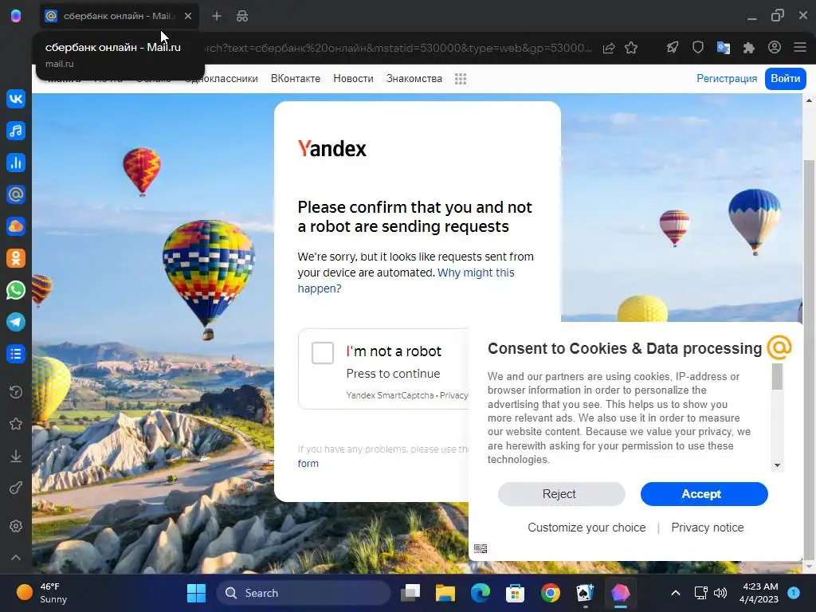Screen dimensions: 816x612
Task: Show hidden system tray icons
Action: (676, 593)
